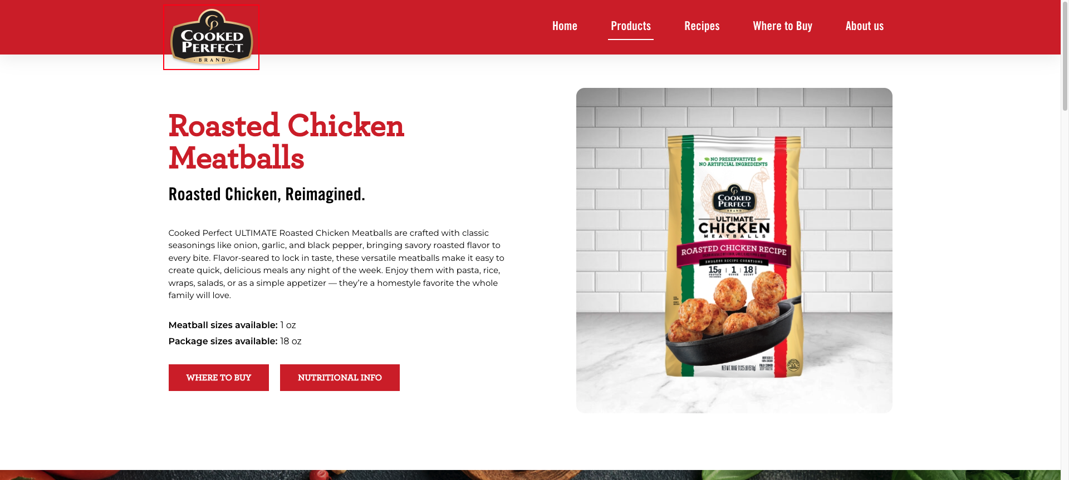Click the 'Meatball sizes available' line

pyautogui.click(x=232, y=325)
